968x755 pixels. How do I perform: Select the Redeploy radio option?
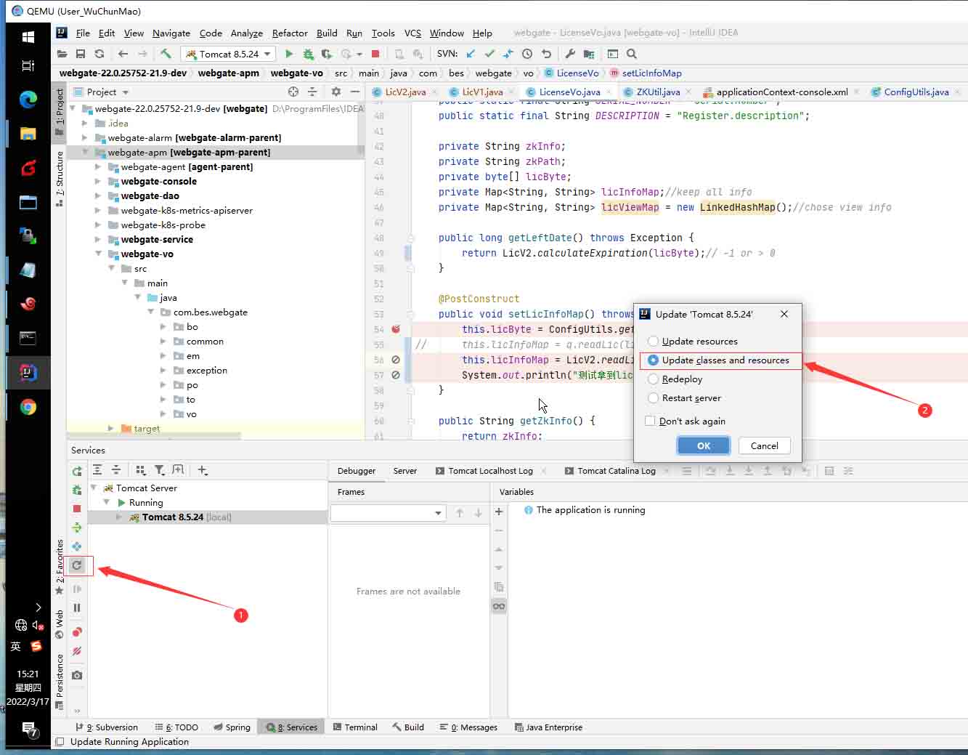[x=653, y=379]
